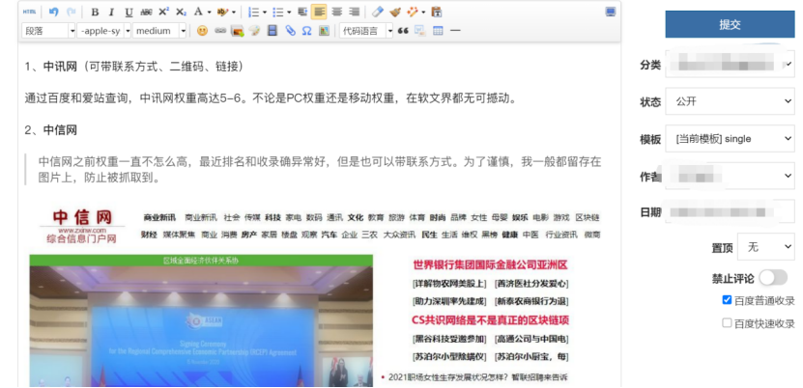Insert a horizontal rule line
The height and width of the screenshot is (388, 803).
click(x=455, y=31)
